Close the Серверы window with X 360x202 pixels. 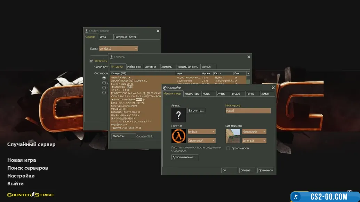coord(248,57)
